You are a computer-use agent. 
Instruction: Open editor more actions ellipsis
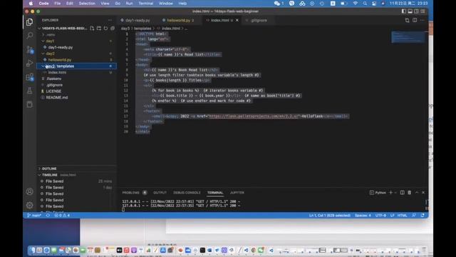tap(423, 20)
